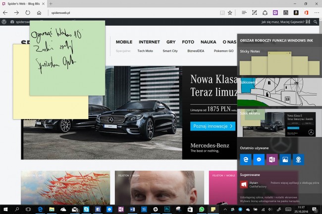Viewport: 322px width, 214px height.
Task: Select the green handwritten sticky note
Action: pos(67,58)
